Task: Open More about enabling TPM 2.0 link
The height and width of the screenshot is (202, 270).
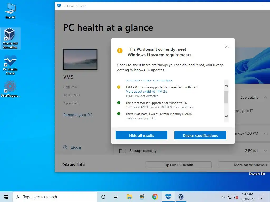Action: pyautogui.click(x=146, y=92)
